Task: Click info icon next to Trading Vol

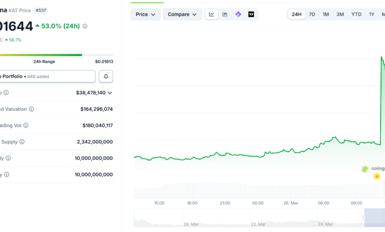Action: (x=26, y=125)
